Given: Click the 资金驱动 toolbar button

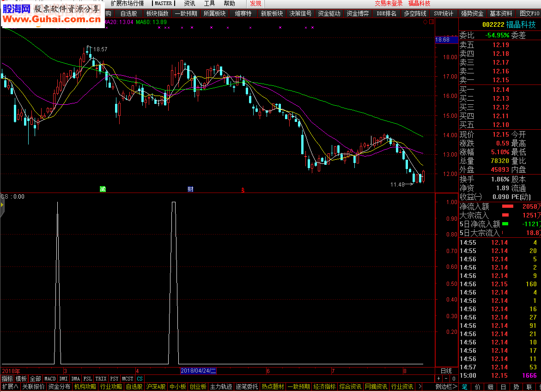Looking at the screenshot, I should click(329, 13).
